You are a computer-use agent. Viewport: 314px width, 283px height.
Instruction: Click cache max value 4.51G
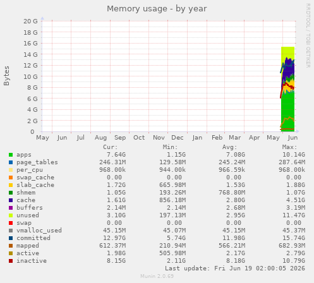(296, 200)
